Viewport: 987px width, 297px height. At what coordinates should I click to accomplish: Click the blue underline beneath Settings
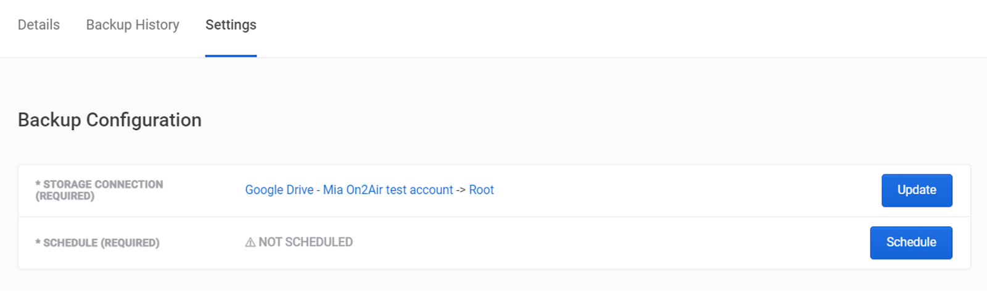click(x=231, y=55)
